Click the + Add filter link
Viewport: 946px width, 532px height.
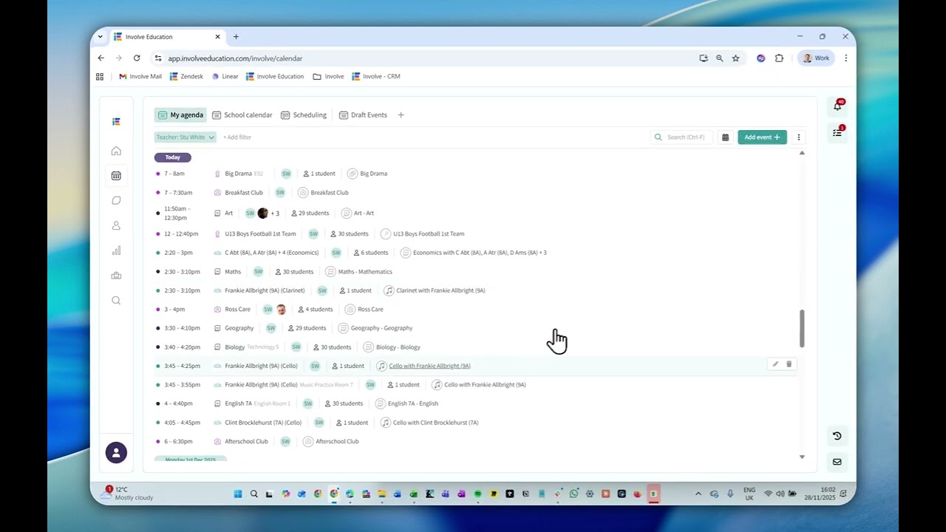(x=237, y=137)
